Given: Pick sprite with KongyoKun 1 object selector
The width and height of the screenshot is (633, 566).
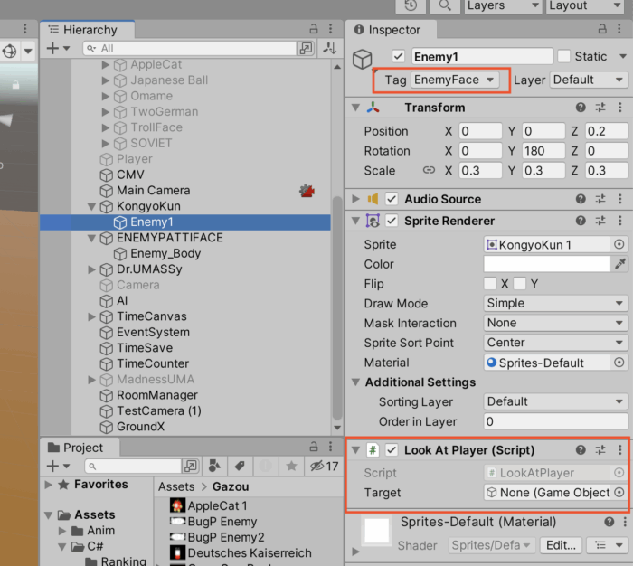Looking at the screenshot, I should coord(619,244).
